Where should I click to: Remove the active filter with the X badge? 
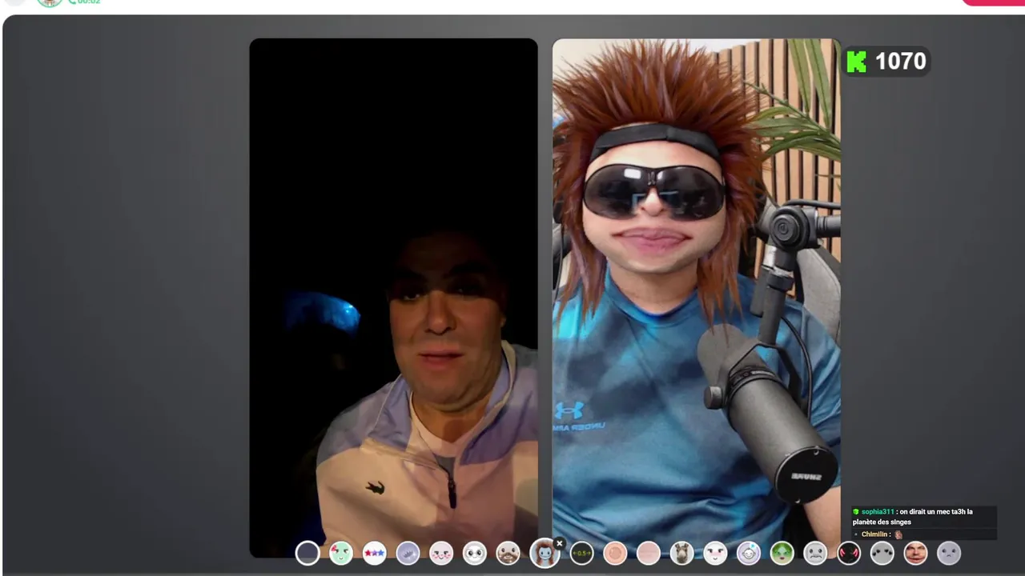point(560,543)
